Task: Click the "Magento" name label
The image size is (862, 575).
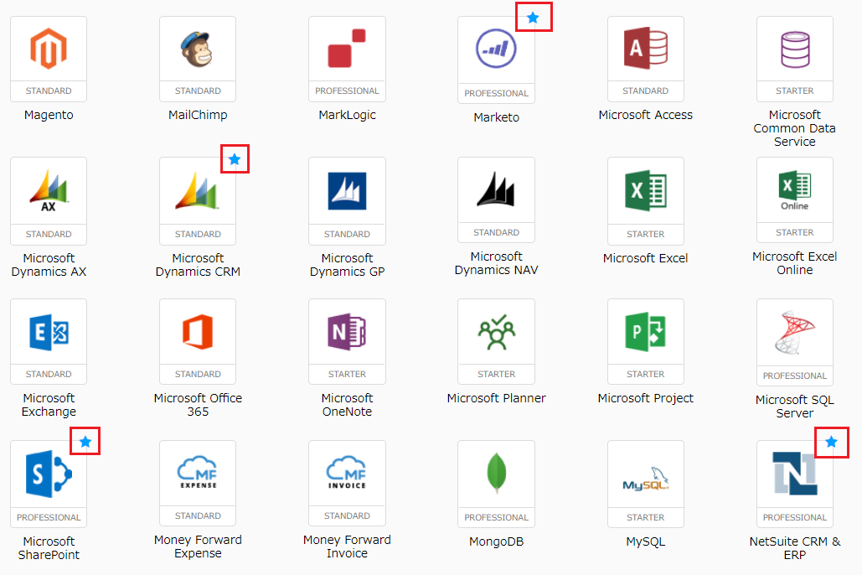Action: coord(49,115)
